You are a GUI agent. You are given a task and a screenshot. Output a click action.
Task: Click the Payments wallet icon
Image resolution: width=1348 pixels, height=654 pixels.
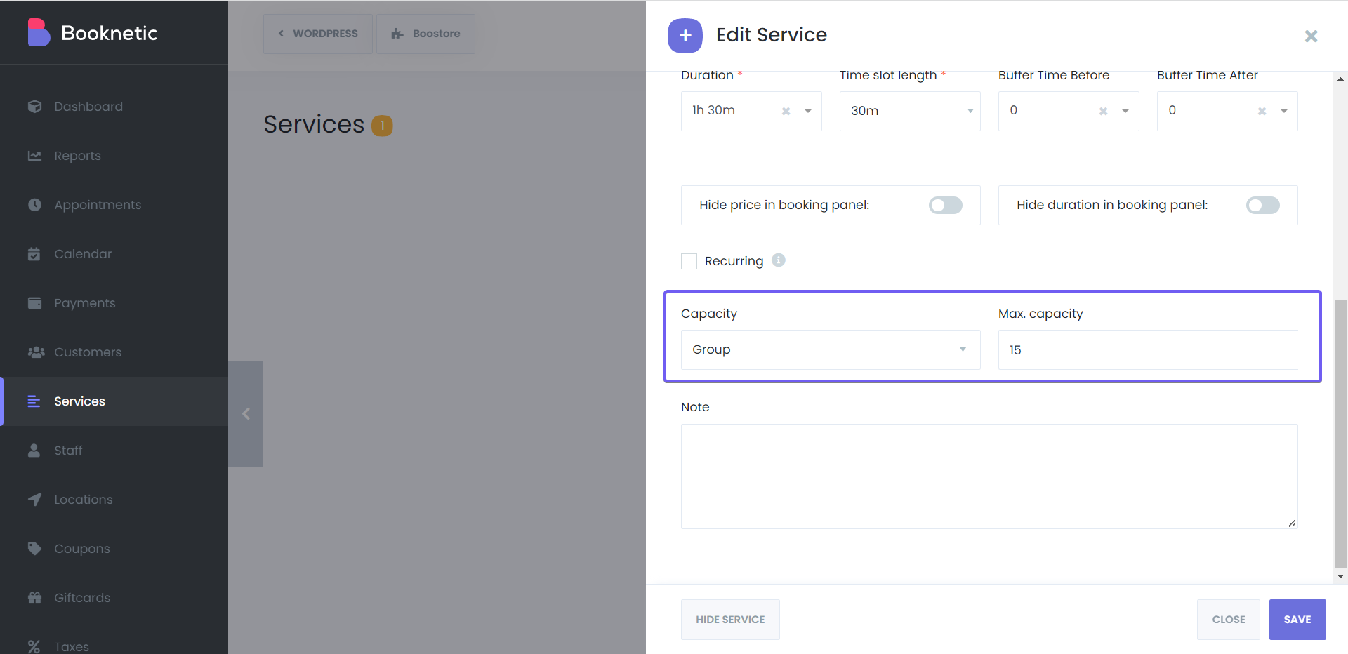click(x=34, y=303)
